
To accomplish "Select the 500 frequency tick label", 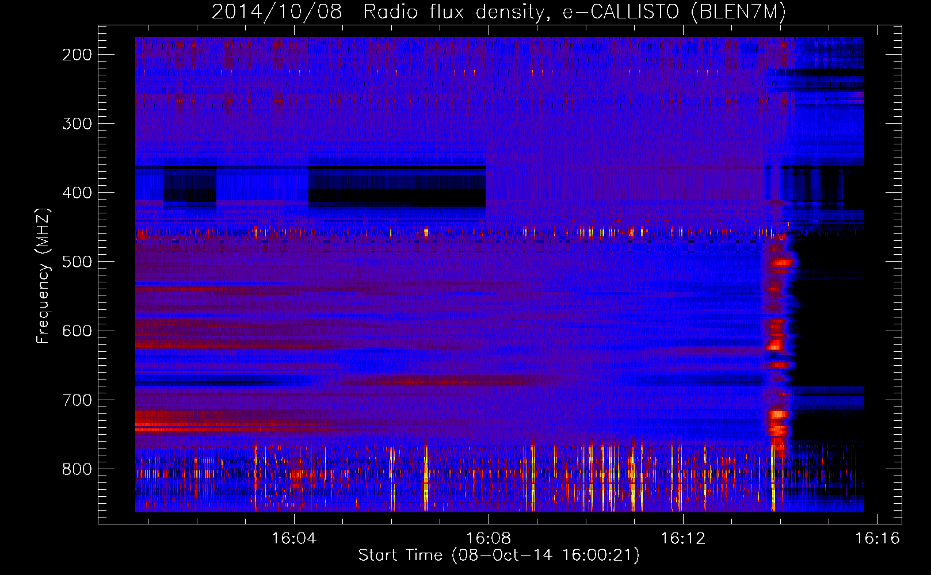I will tap(77, 262).
